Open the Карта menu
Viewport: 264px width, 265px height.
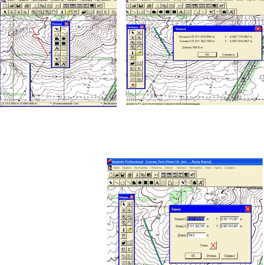tap(218, 168)
